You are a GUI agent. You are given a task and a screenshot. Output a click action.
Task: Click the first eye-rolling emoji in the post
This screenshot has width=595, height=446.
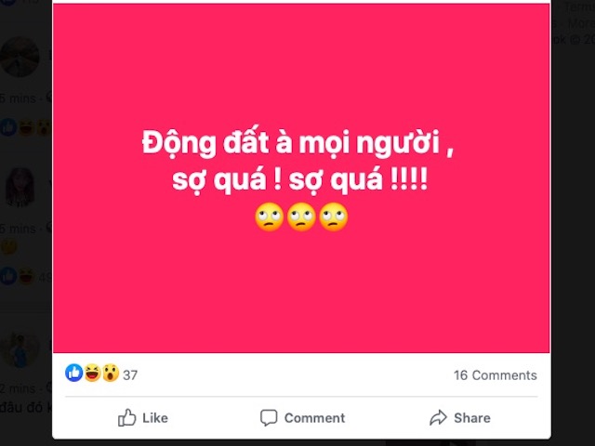pos(269,217)
